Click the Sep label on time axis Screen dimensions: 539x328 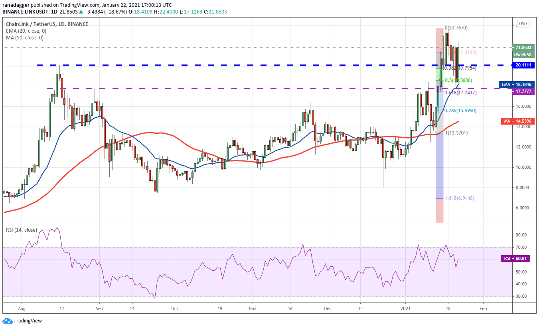[99, 308]
